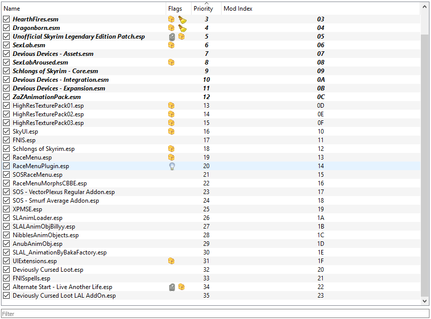This screenshot has width=431, height=319.
Task: Select AnubAnimObj.esp entry
Action: (x=38, y=244)
